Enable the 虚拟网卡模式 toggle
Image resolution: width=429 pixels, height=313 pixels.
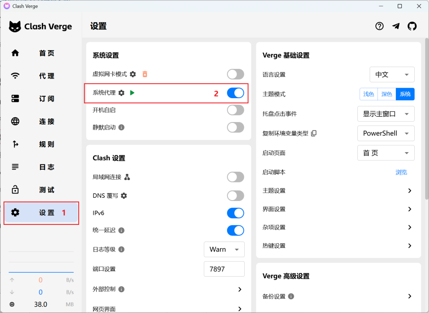coord(235,74)
